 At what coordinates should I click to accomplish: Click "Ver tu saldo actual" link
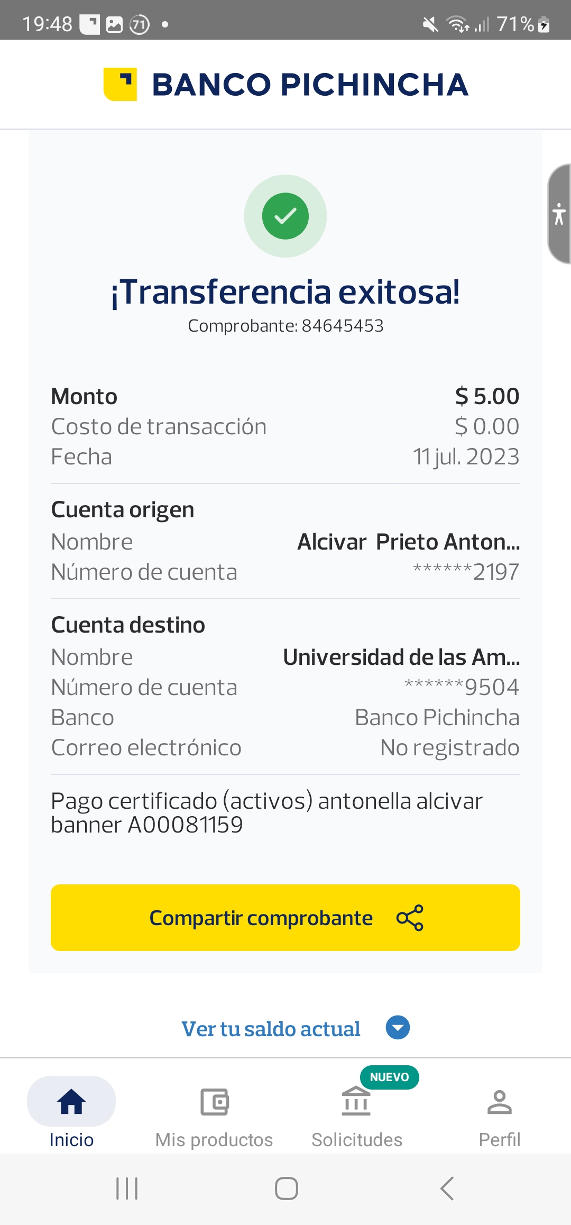click(x=271, y=1029)
